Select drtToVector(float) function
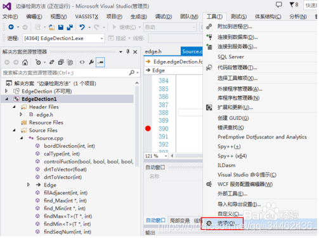 coord(65,169)
